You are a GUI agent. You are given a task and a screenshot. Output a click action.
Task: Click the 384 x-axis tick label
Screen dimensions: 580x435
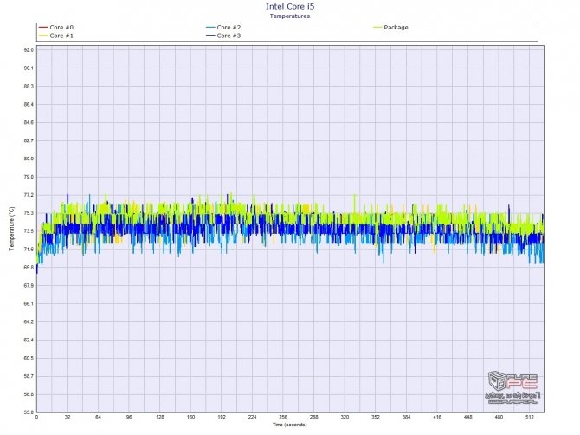coord(406,417)
